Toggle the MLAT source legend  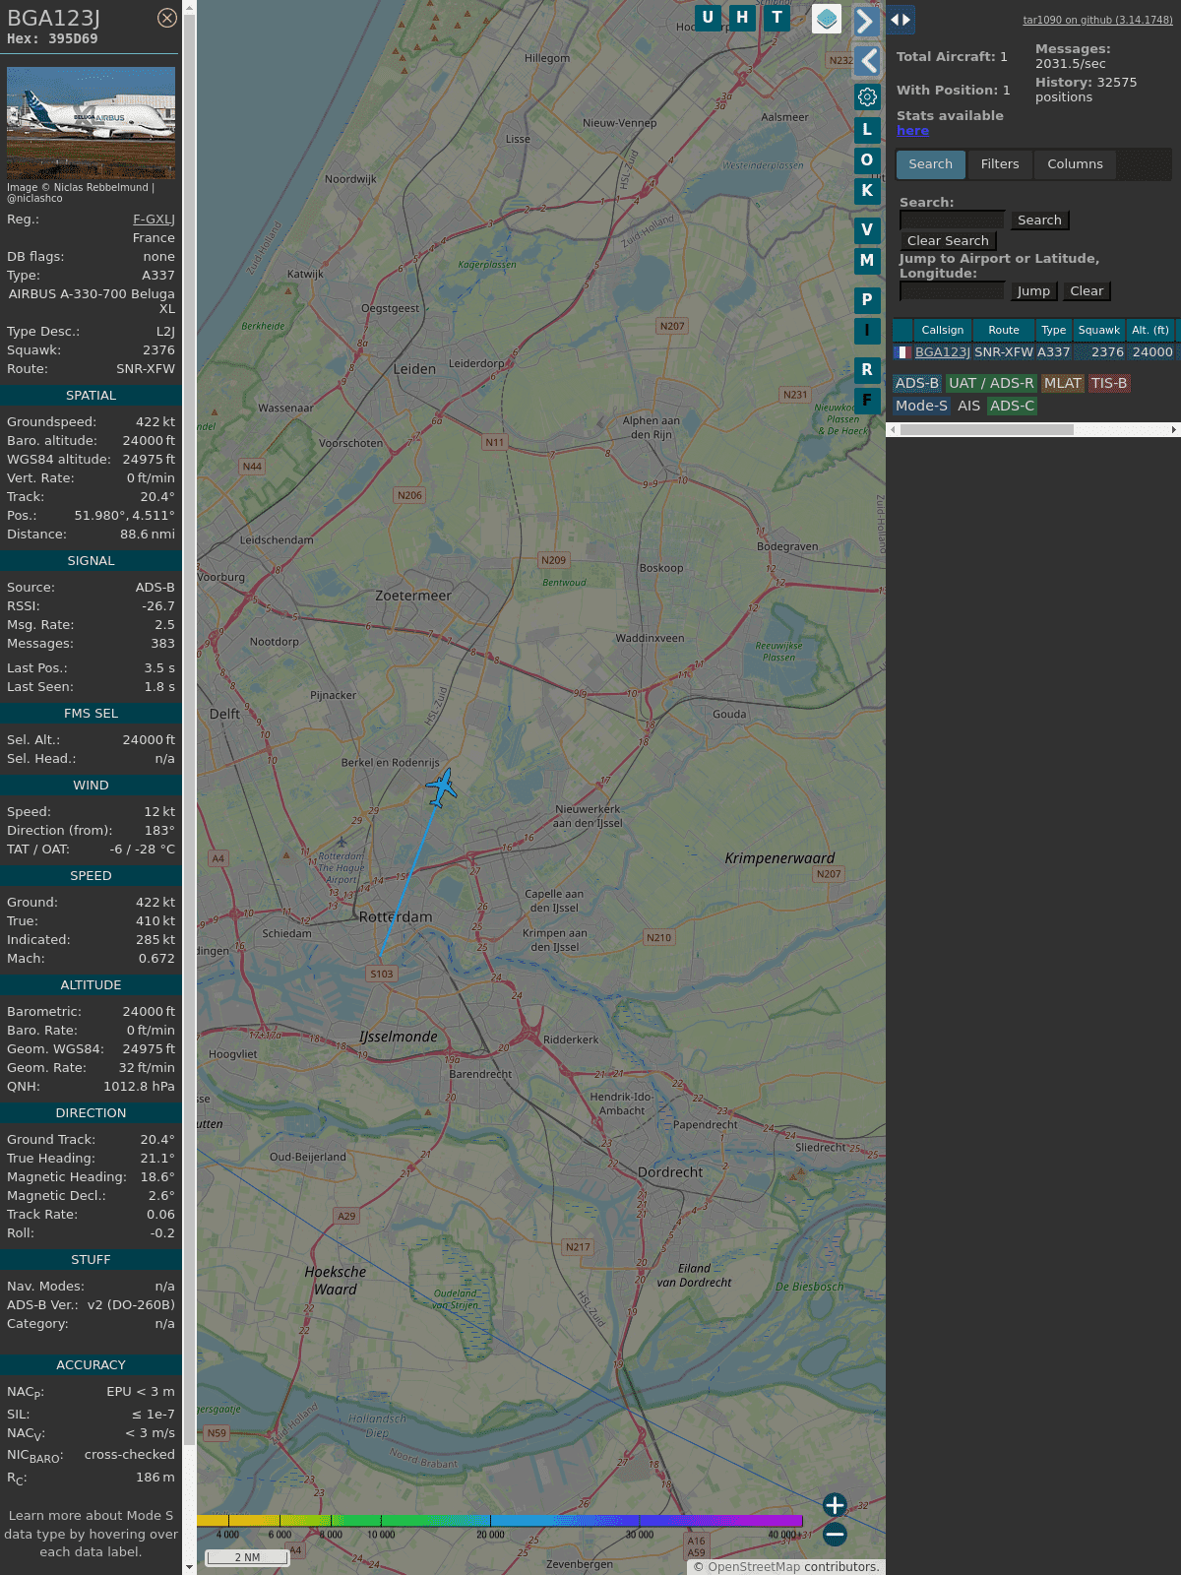[x=1063, y=384]
